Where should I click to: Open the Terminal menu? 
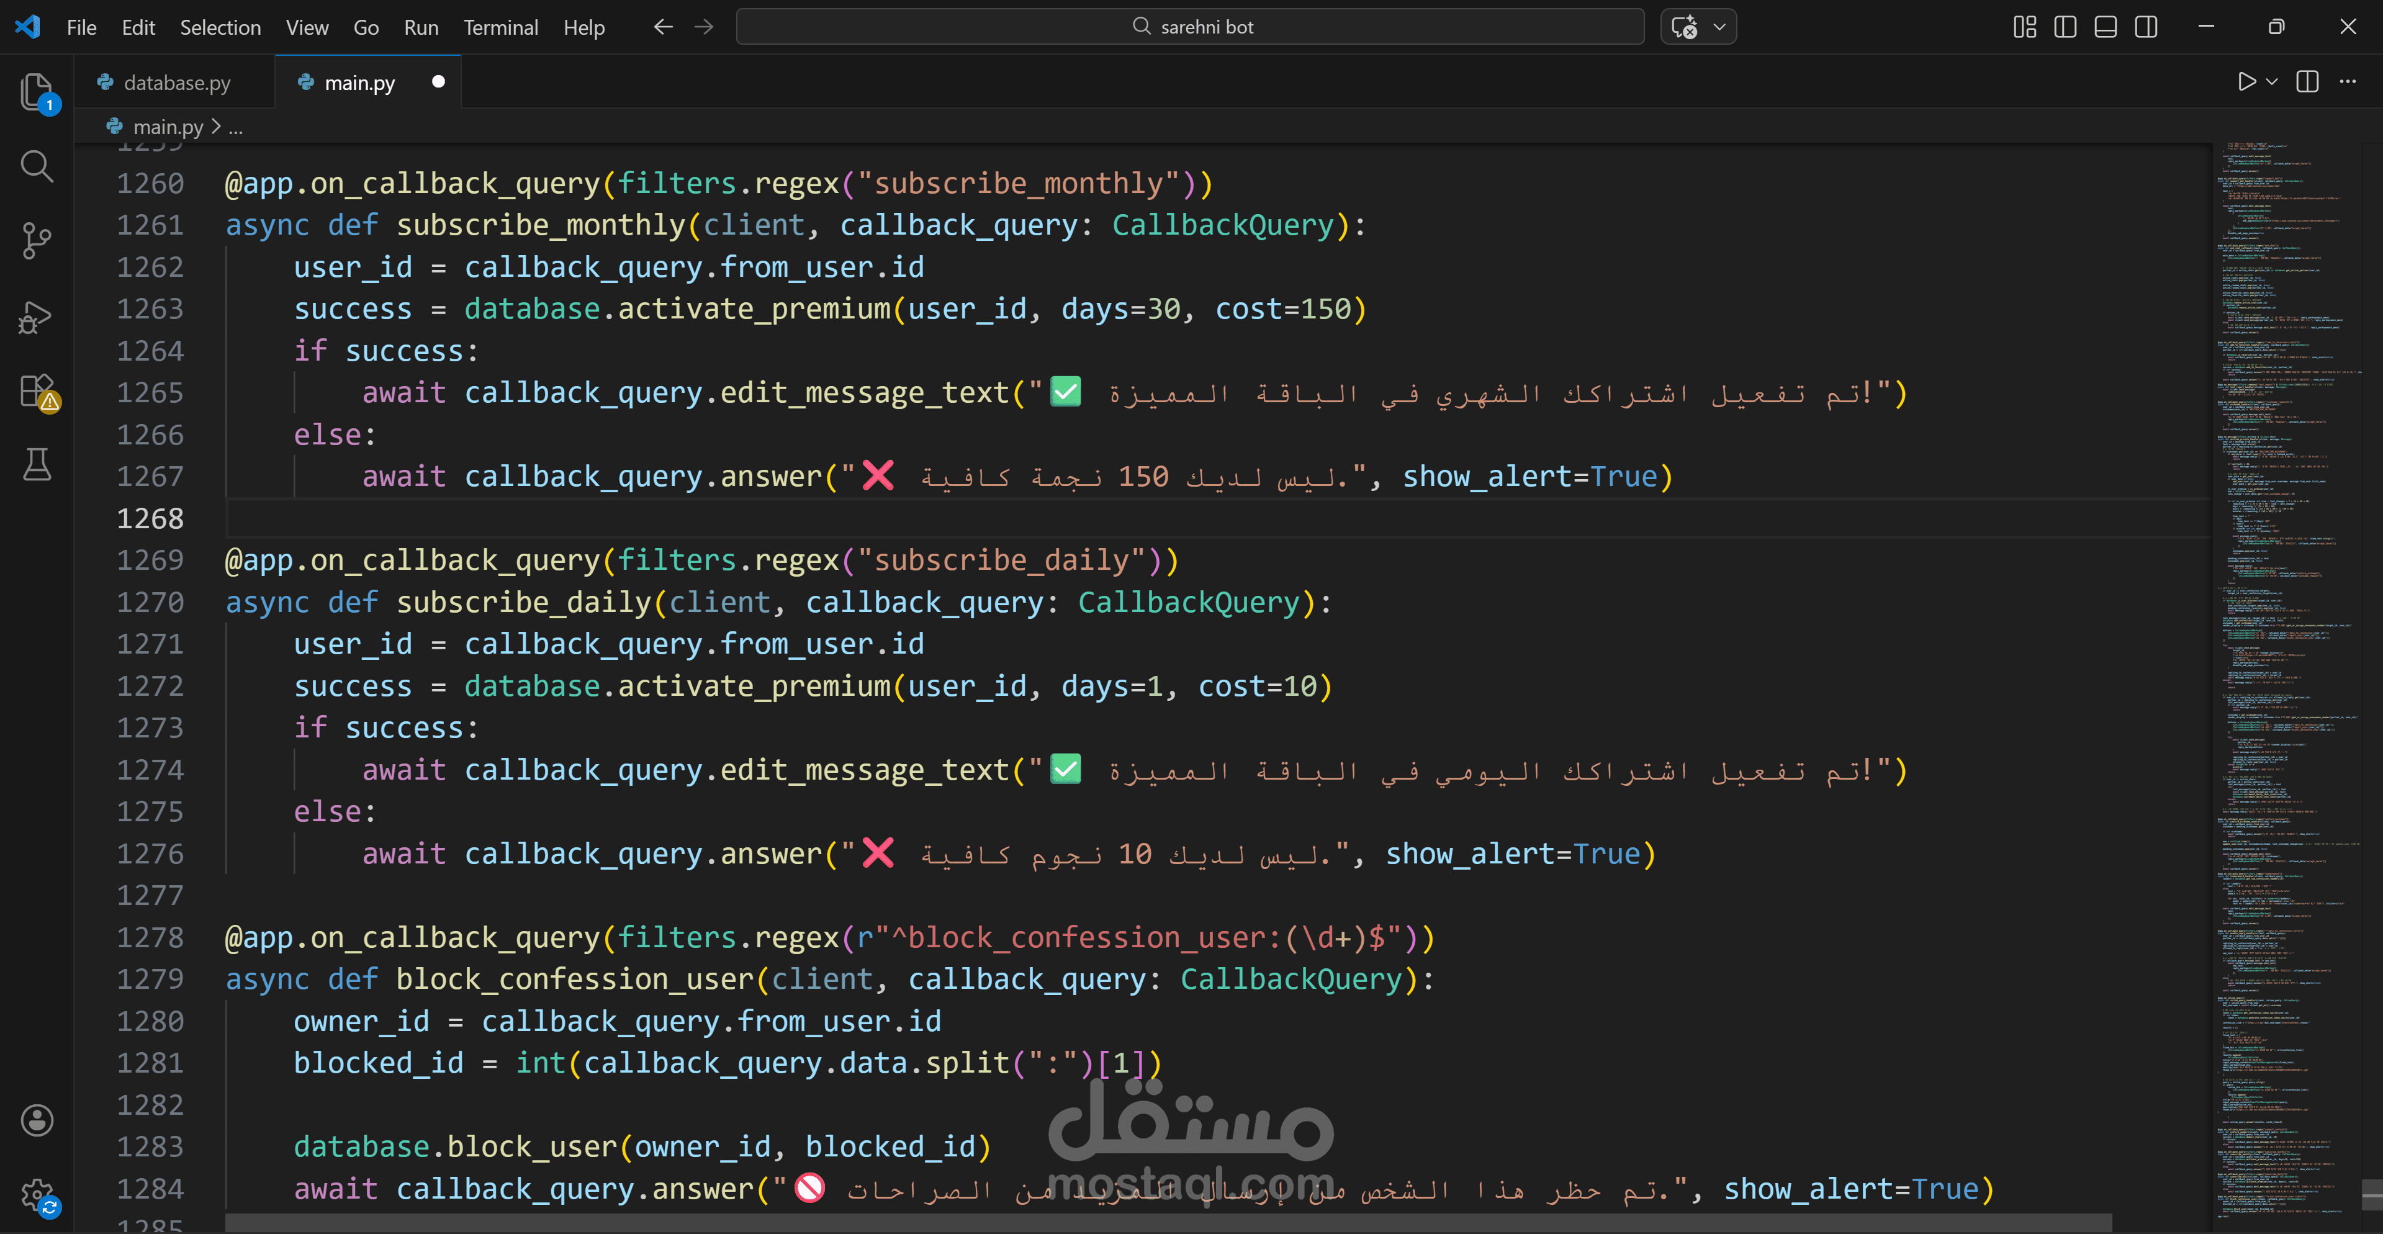pos(500,27)
